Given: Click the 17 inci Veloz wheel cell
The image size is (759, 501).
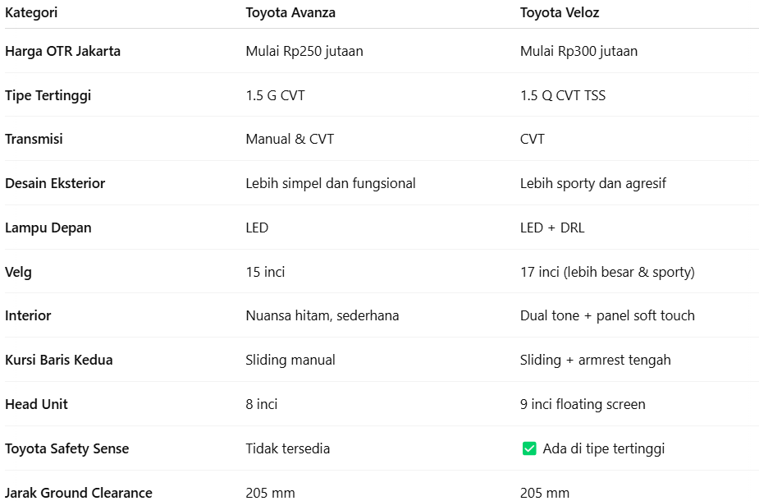Looking at the screenshot, I should (x=606, y=272).
